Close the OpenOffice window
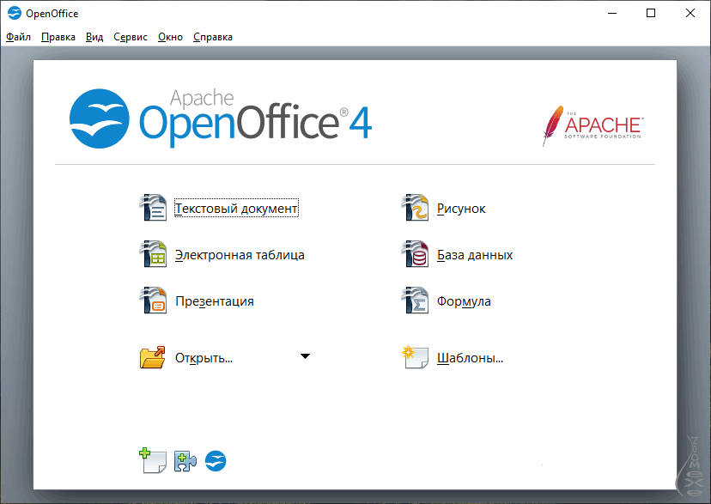Viewport: 711px width, 504px height. click(690, 13)
